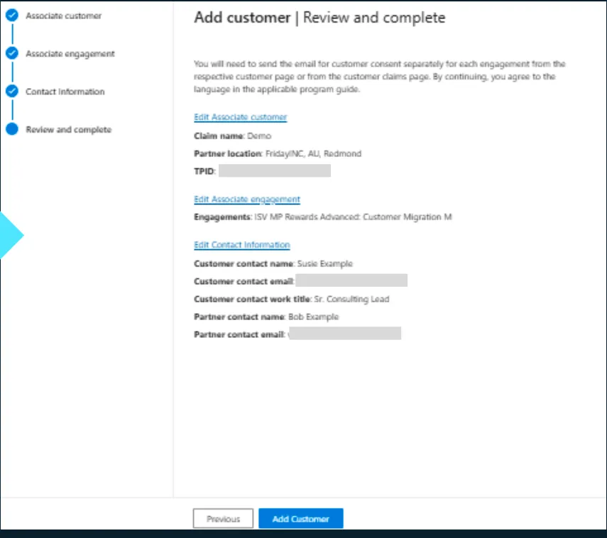Viewport: 607px width, 538px height.
Task: Click the Engagements value ISV MP Rewards Advanced
Action: tap(353, 216)
